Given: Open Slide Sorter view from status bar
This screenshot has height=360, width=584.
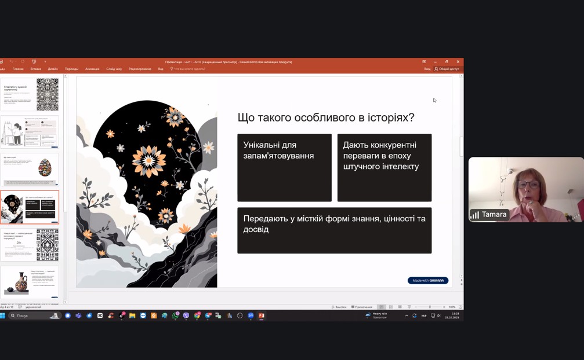Looking at the screenshot, I should tap(391, 307).
